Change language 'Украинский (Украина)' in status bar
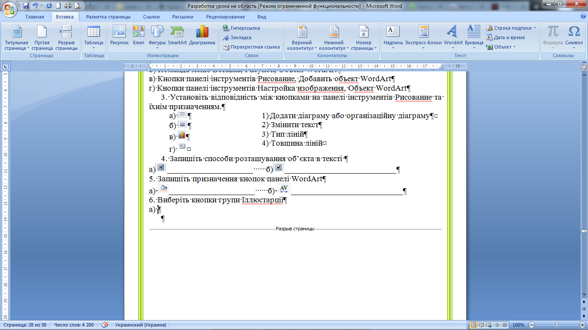The image size is (588, 330). pyautogui.click(x=140, y=325)
